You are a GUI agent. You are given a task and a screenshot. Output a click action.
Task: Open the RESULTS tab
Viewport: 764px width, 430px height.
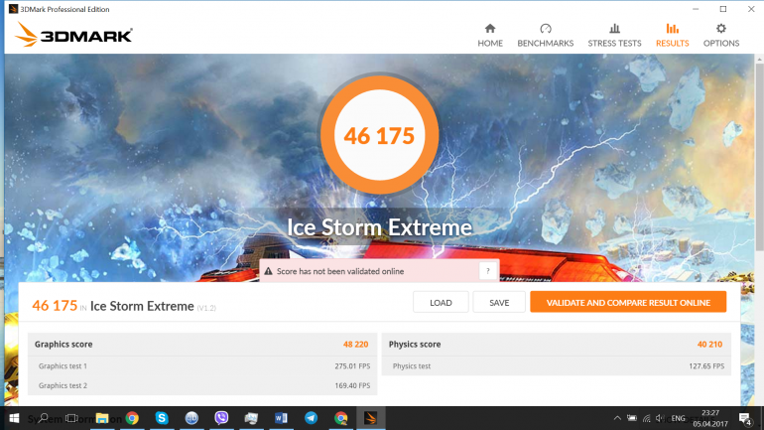[672, 36]
